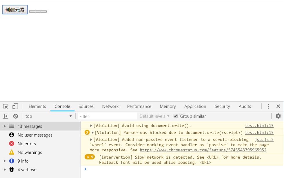Open the "top" frame selector dropdown
284x178 pixels.
pos(48,116)
